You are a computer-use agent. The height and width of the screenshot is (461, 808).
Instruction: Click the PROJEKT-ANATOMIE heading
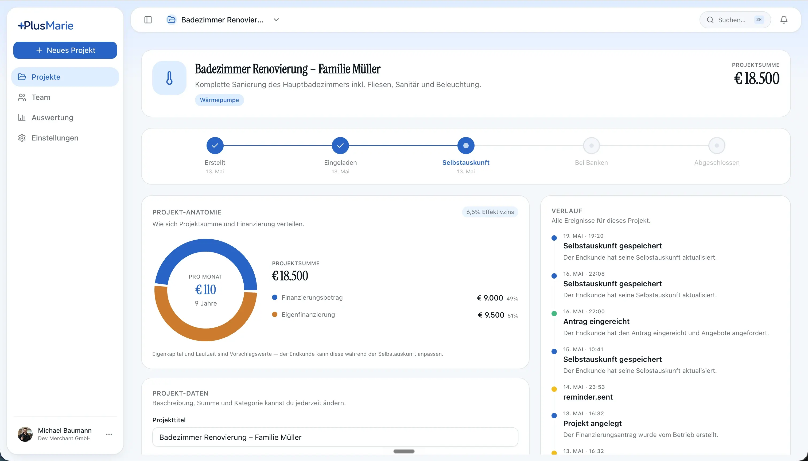pos(187,212)
